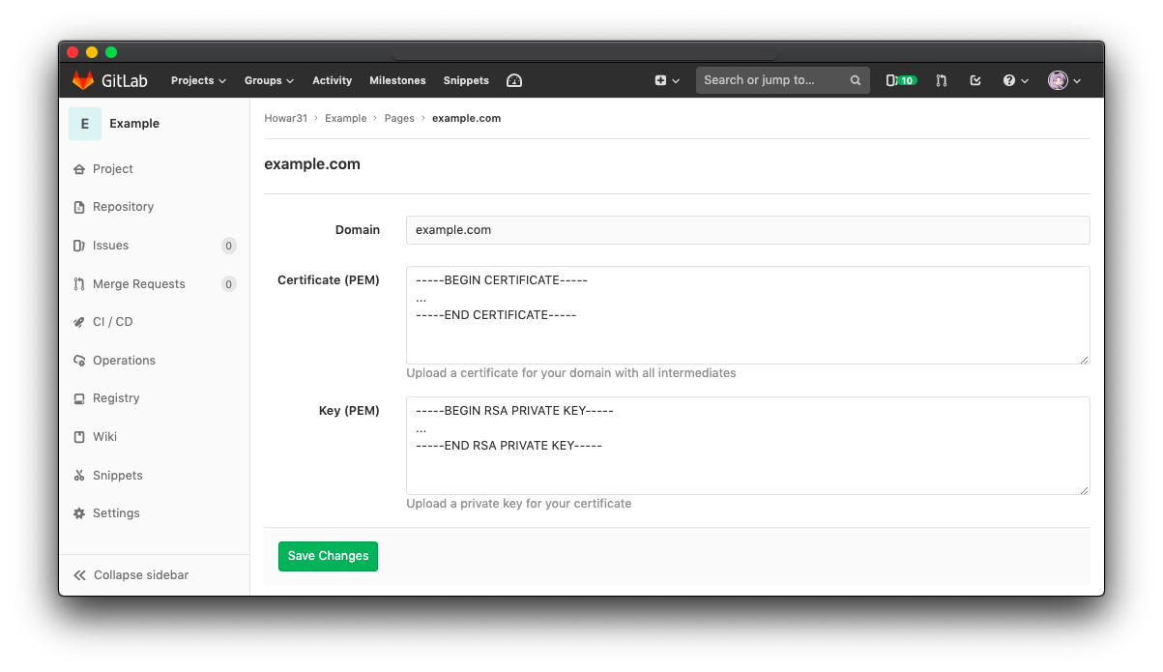Open the Help question mark dropdown
This screenshot has width=1163, height=672.
1015,80
